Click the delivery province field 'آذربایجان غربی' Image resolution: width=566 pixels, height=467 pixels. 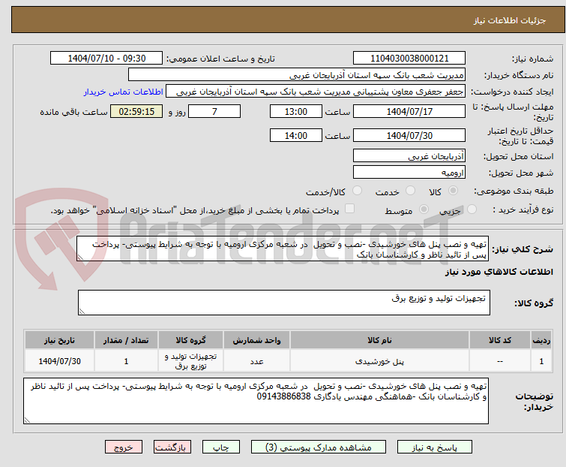[x=409, y=156]
